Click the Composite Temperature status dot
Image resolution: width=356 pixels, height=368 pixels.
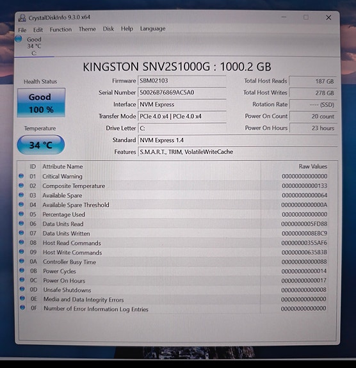pyautogui.click(x=21, y=186)
